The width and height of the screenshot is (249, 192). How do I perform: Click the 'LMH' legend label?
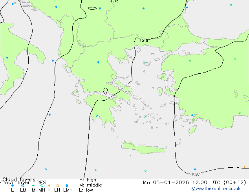pos(68,190)
